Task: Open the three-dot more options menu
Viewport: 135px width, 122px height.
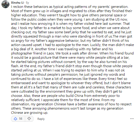Action: pos(132,119)
